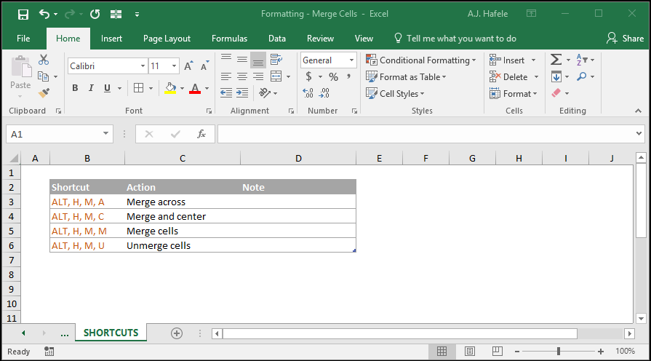
Task: Open the font size 11 dropdown
Action: [175, 66]
